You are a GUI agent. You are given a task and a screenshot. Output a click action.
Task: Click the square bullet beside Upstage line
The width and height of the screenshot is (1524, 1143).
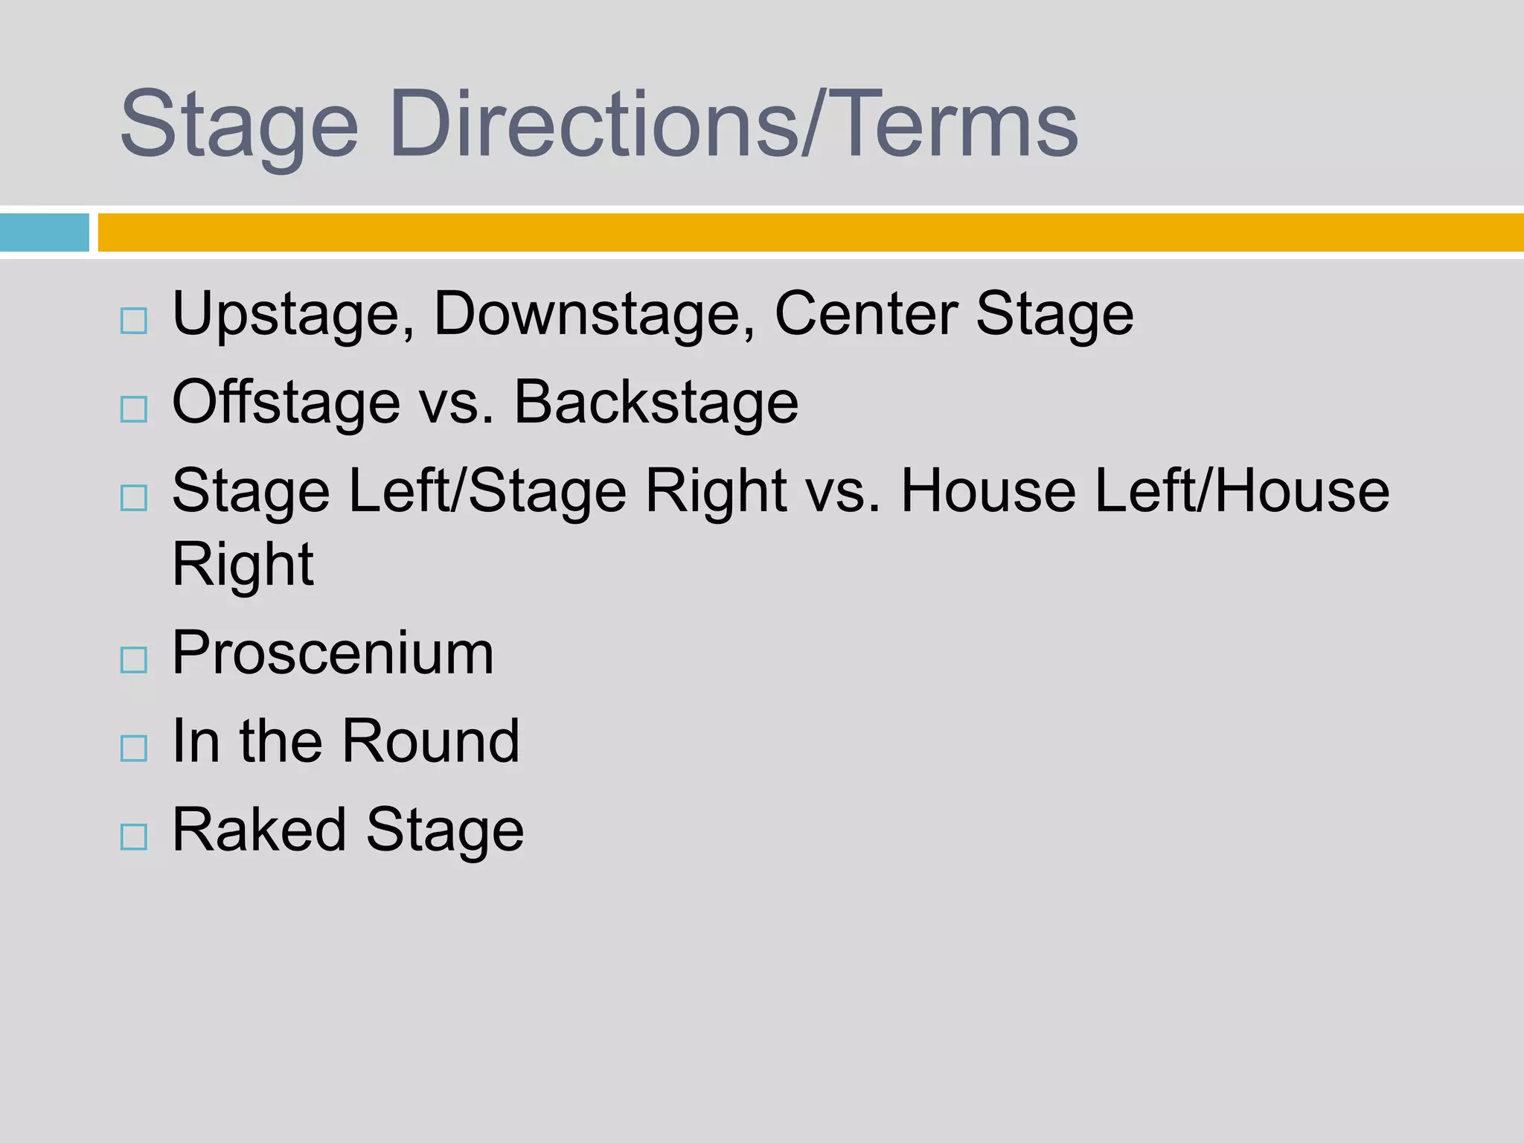coord(134,321)
